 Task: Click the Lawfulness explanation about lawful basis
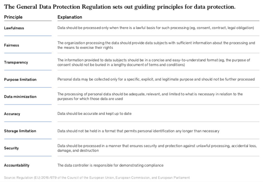pyautogui.click(x=156, y=28)
